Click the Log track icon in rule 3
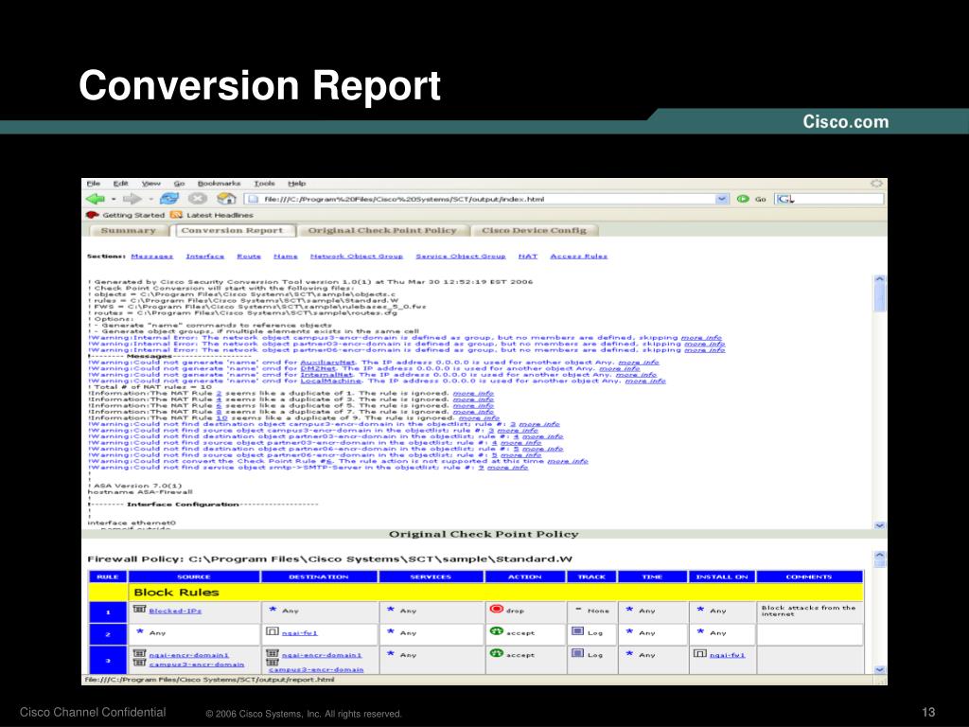The height and width of the screenshot is (727, 969). point(577,653)
